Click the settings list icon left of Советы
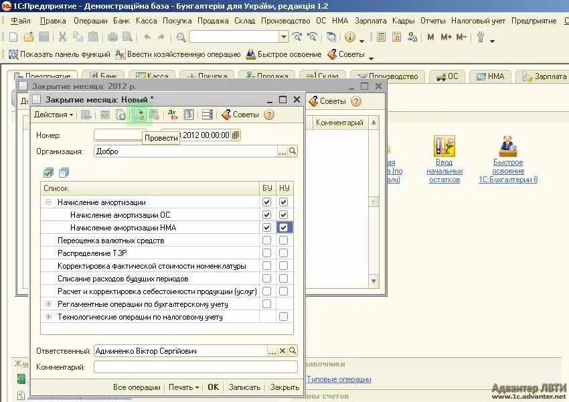This screenshot has width=569, height=402. click(x=208, y=115)
